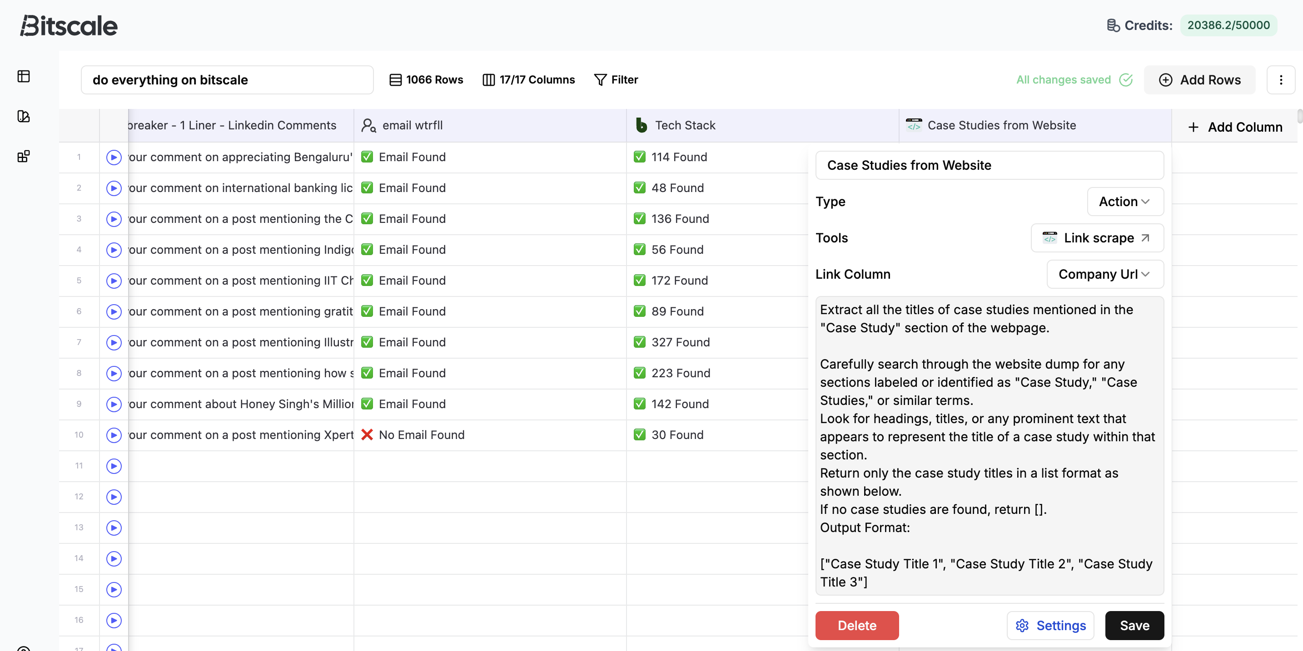Run row 5 with its play button
The width and height of the screenshot is (1303, 651).
tap(114, 281)
